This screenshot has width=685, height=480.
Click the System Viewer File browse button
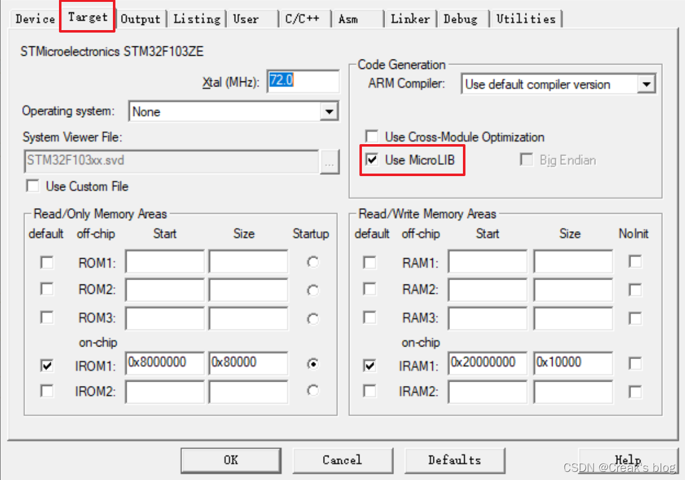[x=329, y=162]
